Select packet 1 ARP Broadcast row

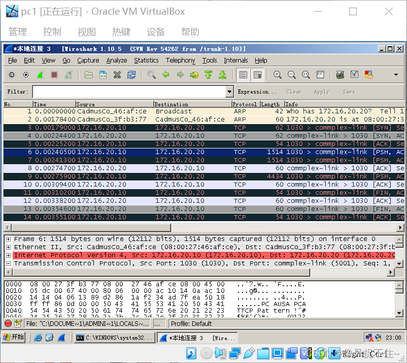[204, 111]
